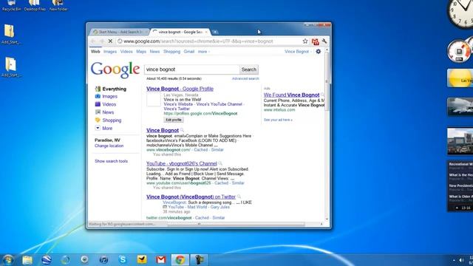Open Vince Bognot - Google Profile result

coord(180,89)
